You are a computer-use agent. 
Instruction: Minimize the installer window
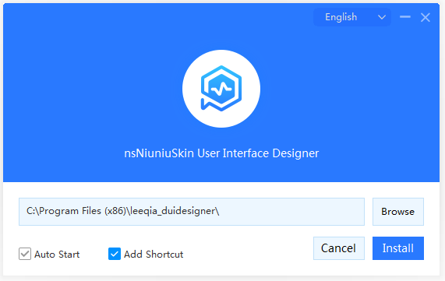(405, 17)
